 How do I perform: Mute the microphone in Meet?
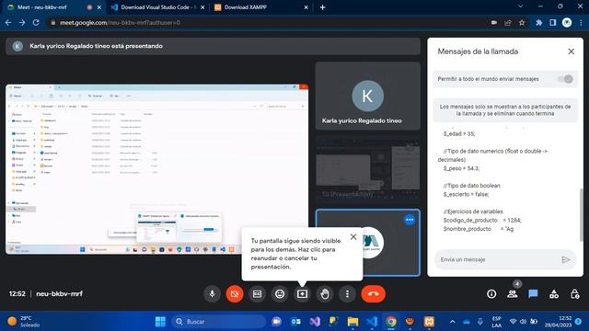click(213, 294)
